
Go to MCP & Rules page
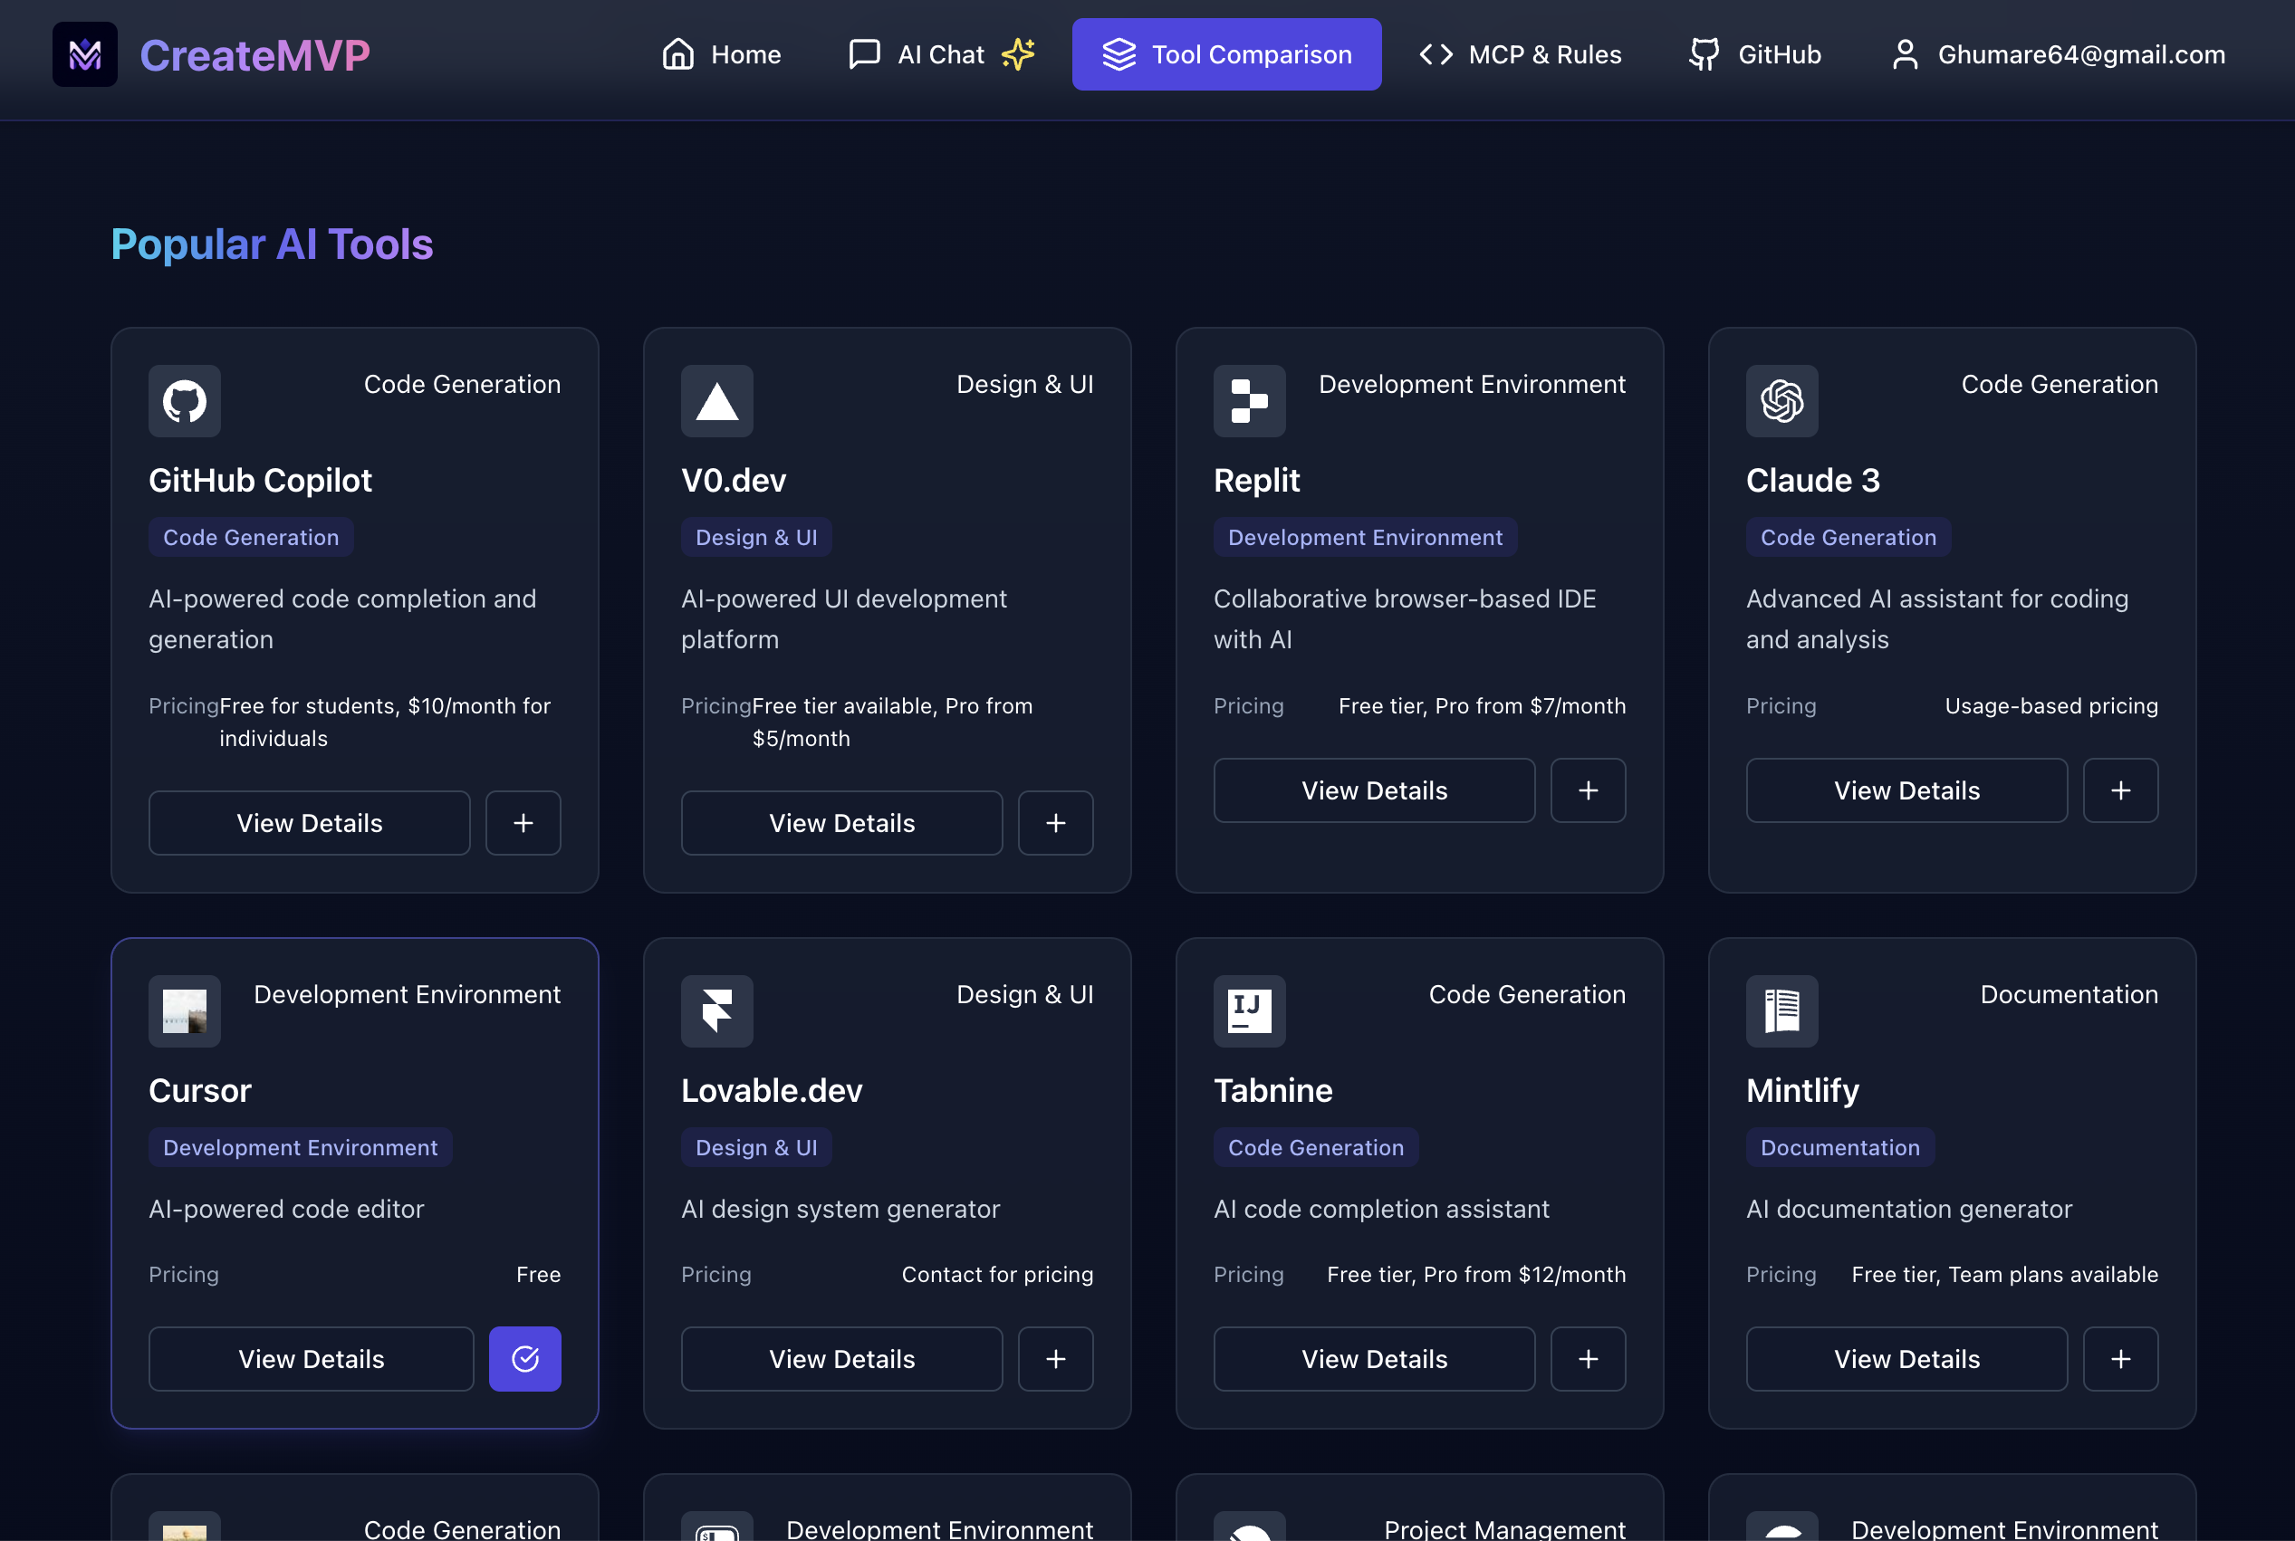(x=1520, y=54)
